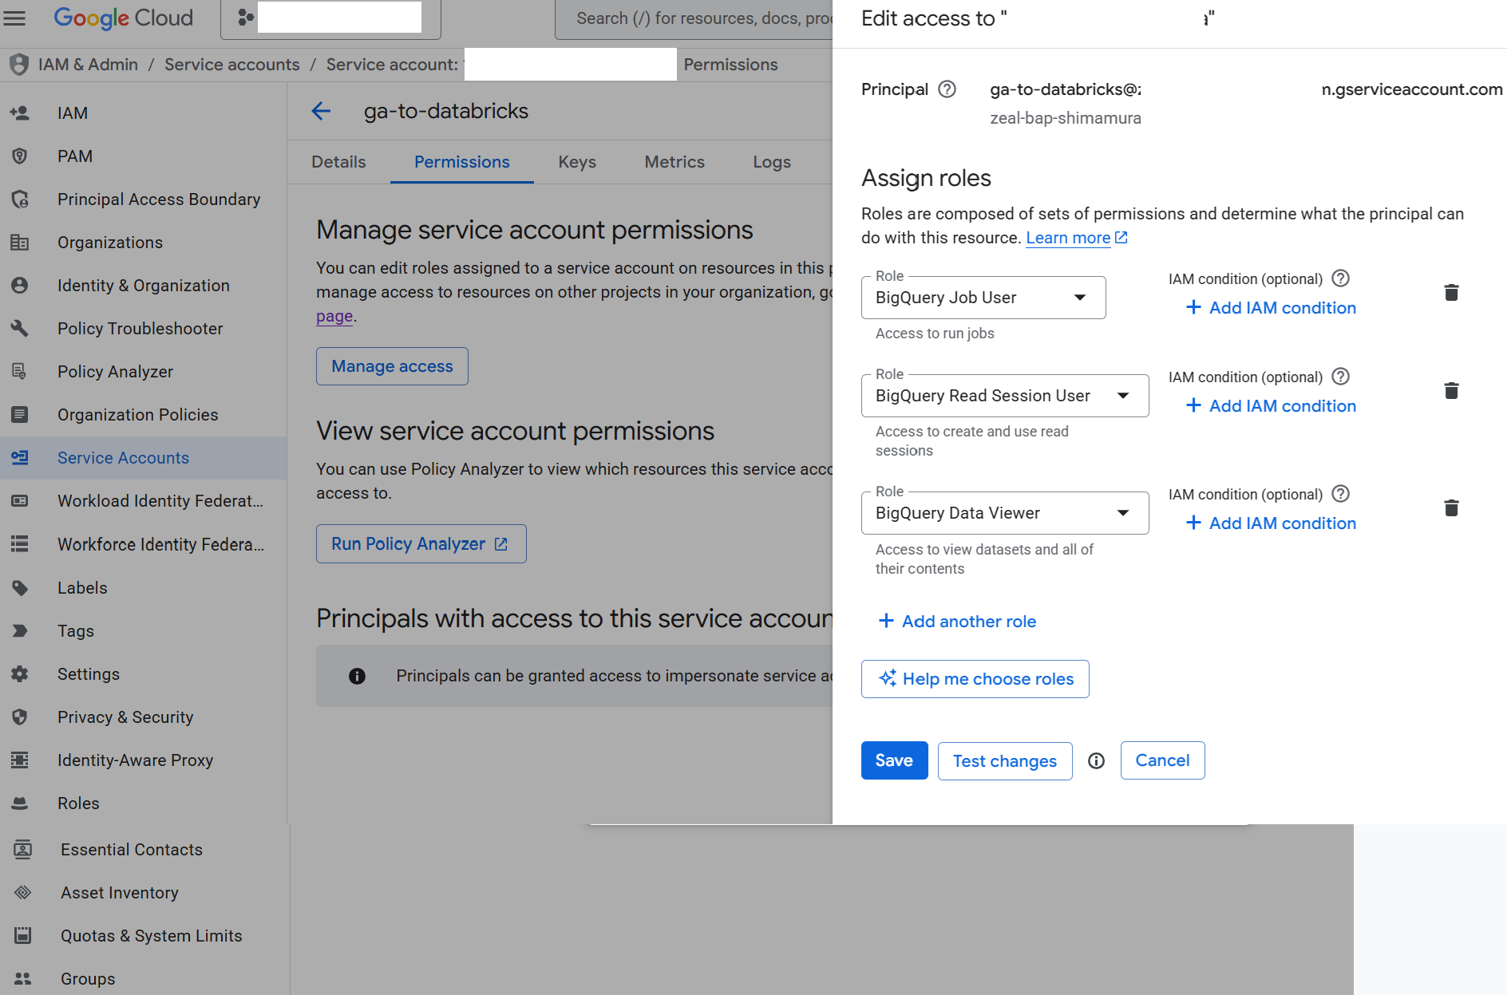Open the BigQuery Data Viewer role dropdown
Image resolution: width=1507 pixels, height=995 pixels.
[x=1005, y=513]
